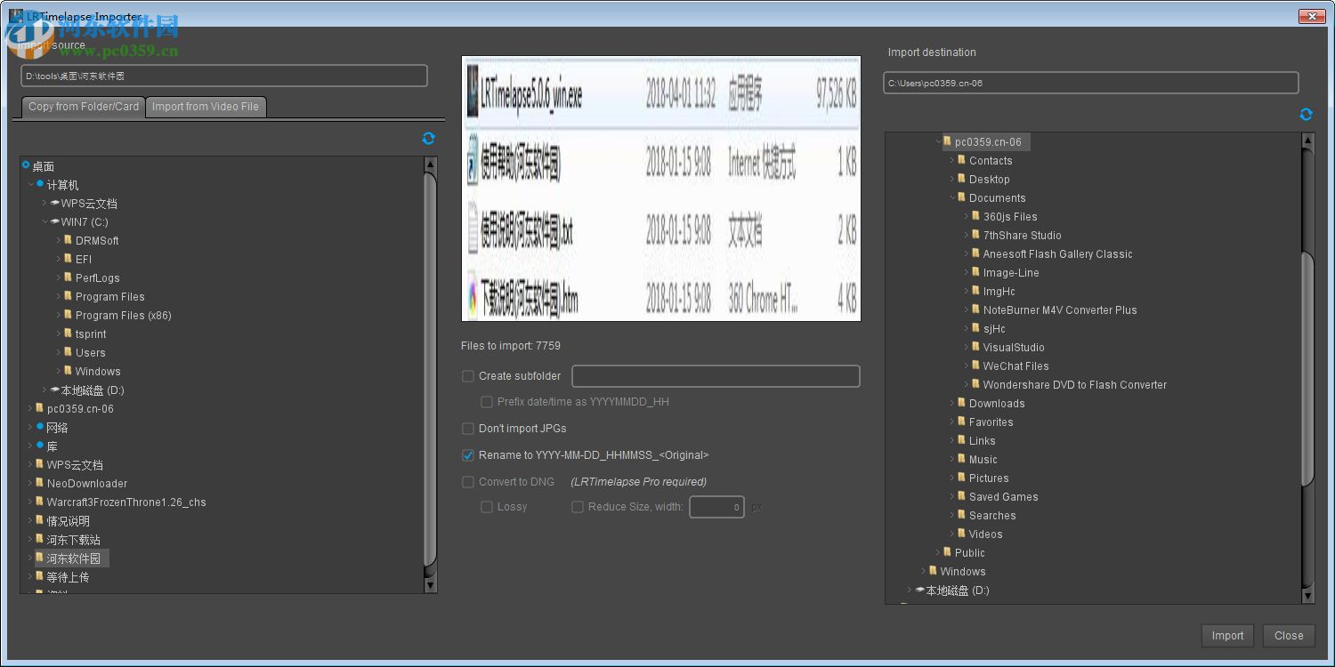The image size is (1335, 667).
Task: Click the 河东下载站 folder icon
Action: (40, 539)
